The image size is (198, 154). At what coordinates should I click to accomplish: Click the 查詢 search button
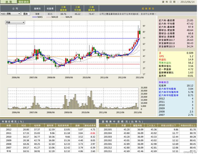[x=25, y=14]
